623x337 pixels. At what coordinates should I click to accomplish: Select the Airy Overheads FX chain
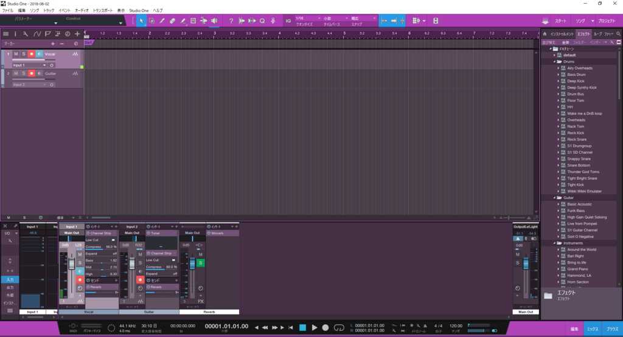pos(580,68)
